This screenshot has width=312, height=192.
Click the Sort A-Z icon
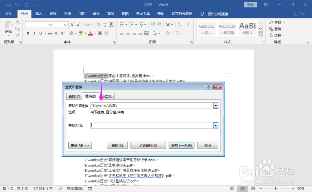180,24
